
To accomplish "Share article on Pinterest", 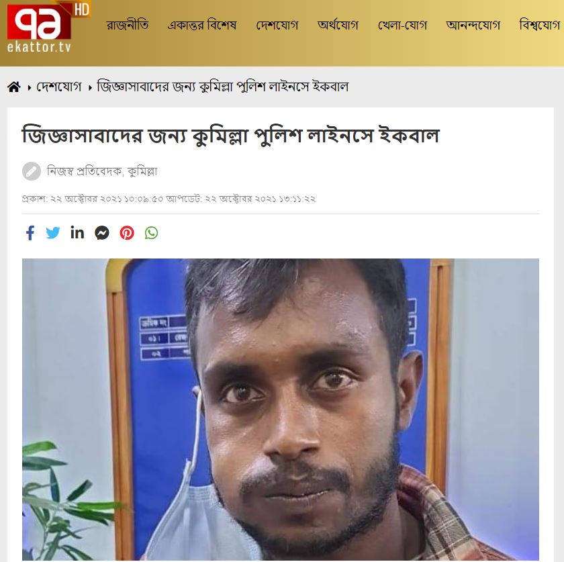I will [127, 233].
